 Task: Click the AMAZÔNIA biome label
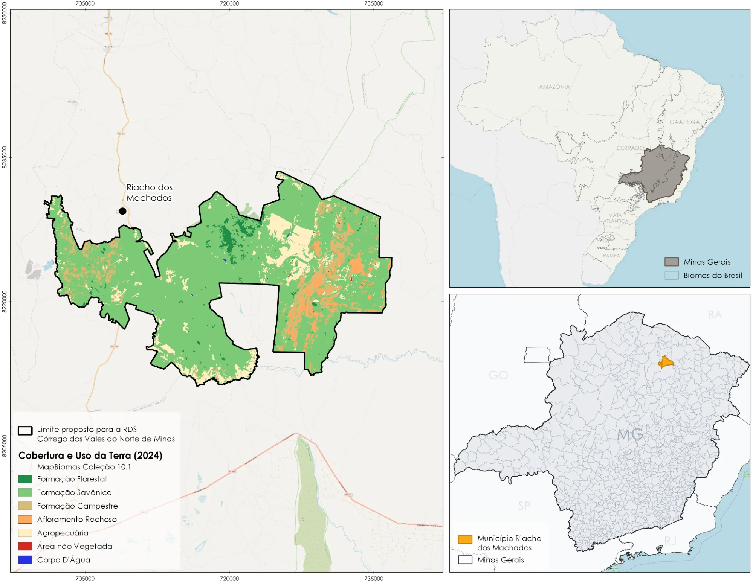point(554,87)
